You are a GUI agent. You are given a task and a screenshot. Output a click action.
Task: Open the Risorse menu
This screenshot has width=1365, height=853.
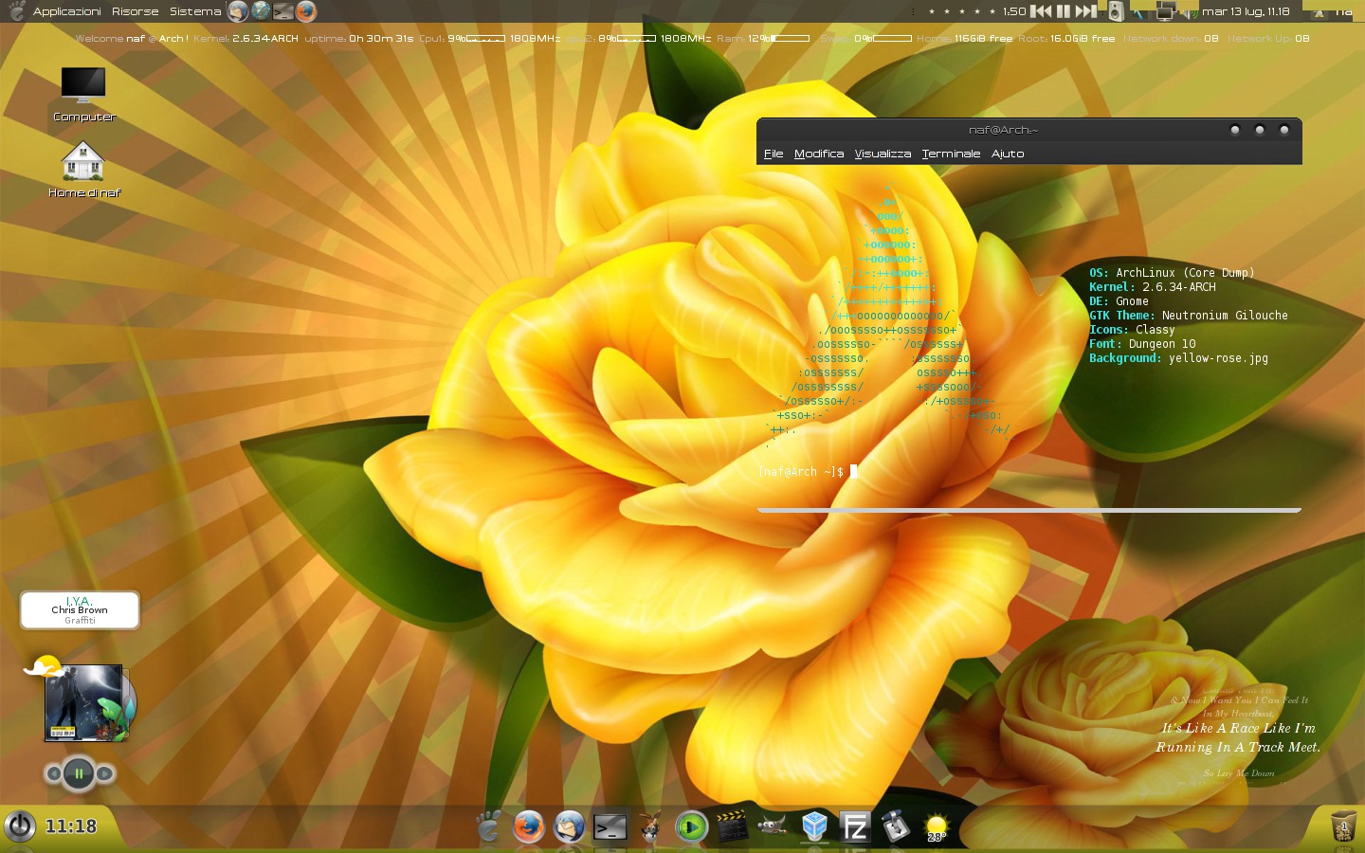coord(135,11)
